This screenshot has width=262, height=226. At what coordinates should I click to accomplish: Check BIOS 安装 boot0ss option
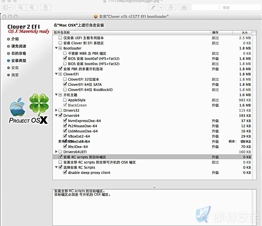coord(65,64)
